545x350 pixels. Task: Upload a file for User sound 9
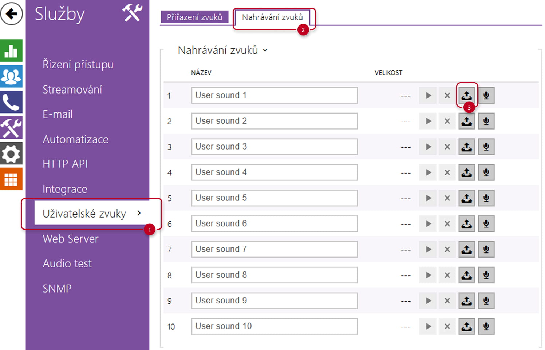[467, 301]
